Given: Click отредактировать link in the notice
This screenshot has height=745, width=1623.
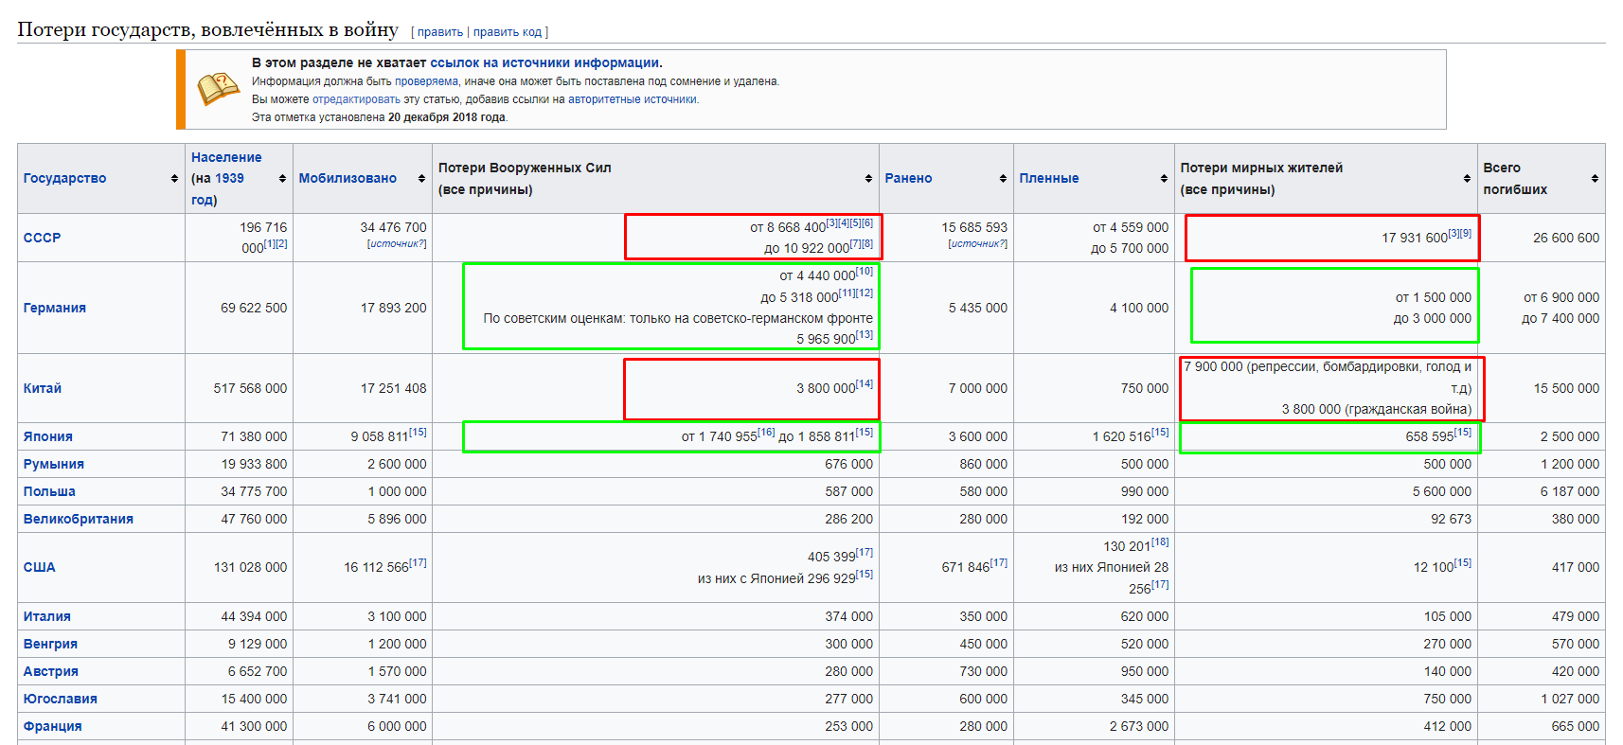Looking at the screenshot, I should 356,99.
